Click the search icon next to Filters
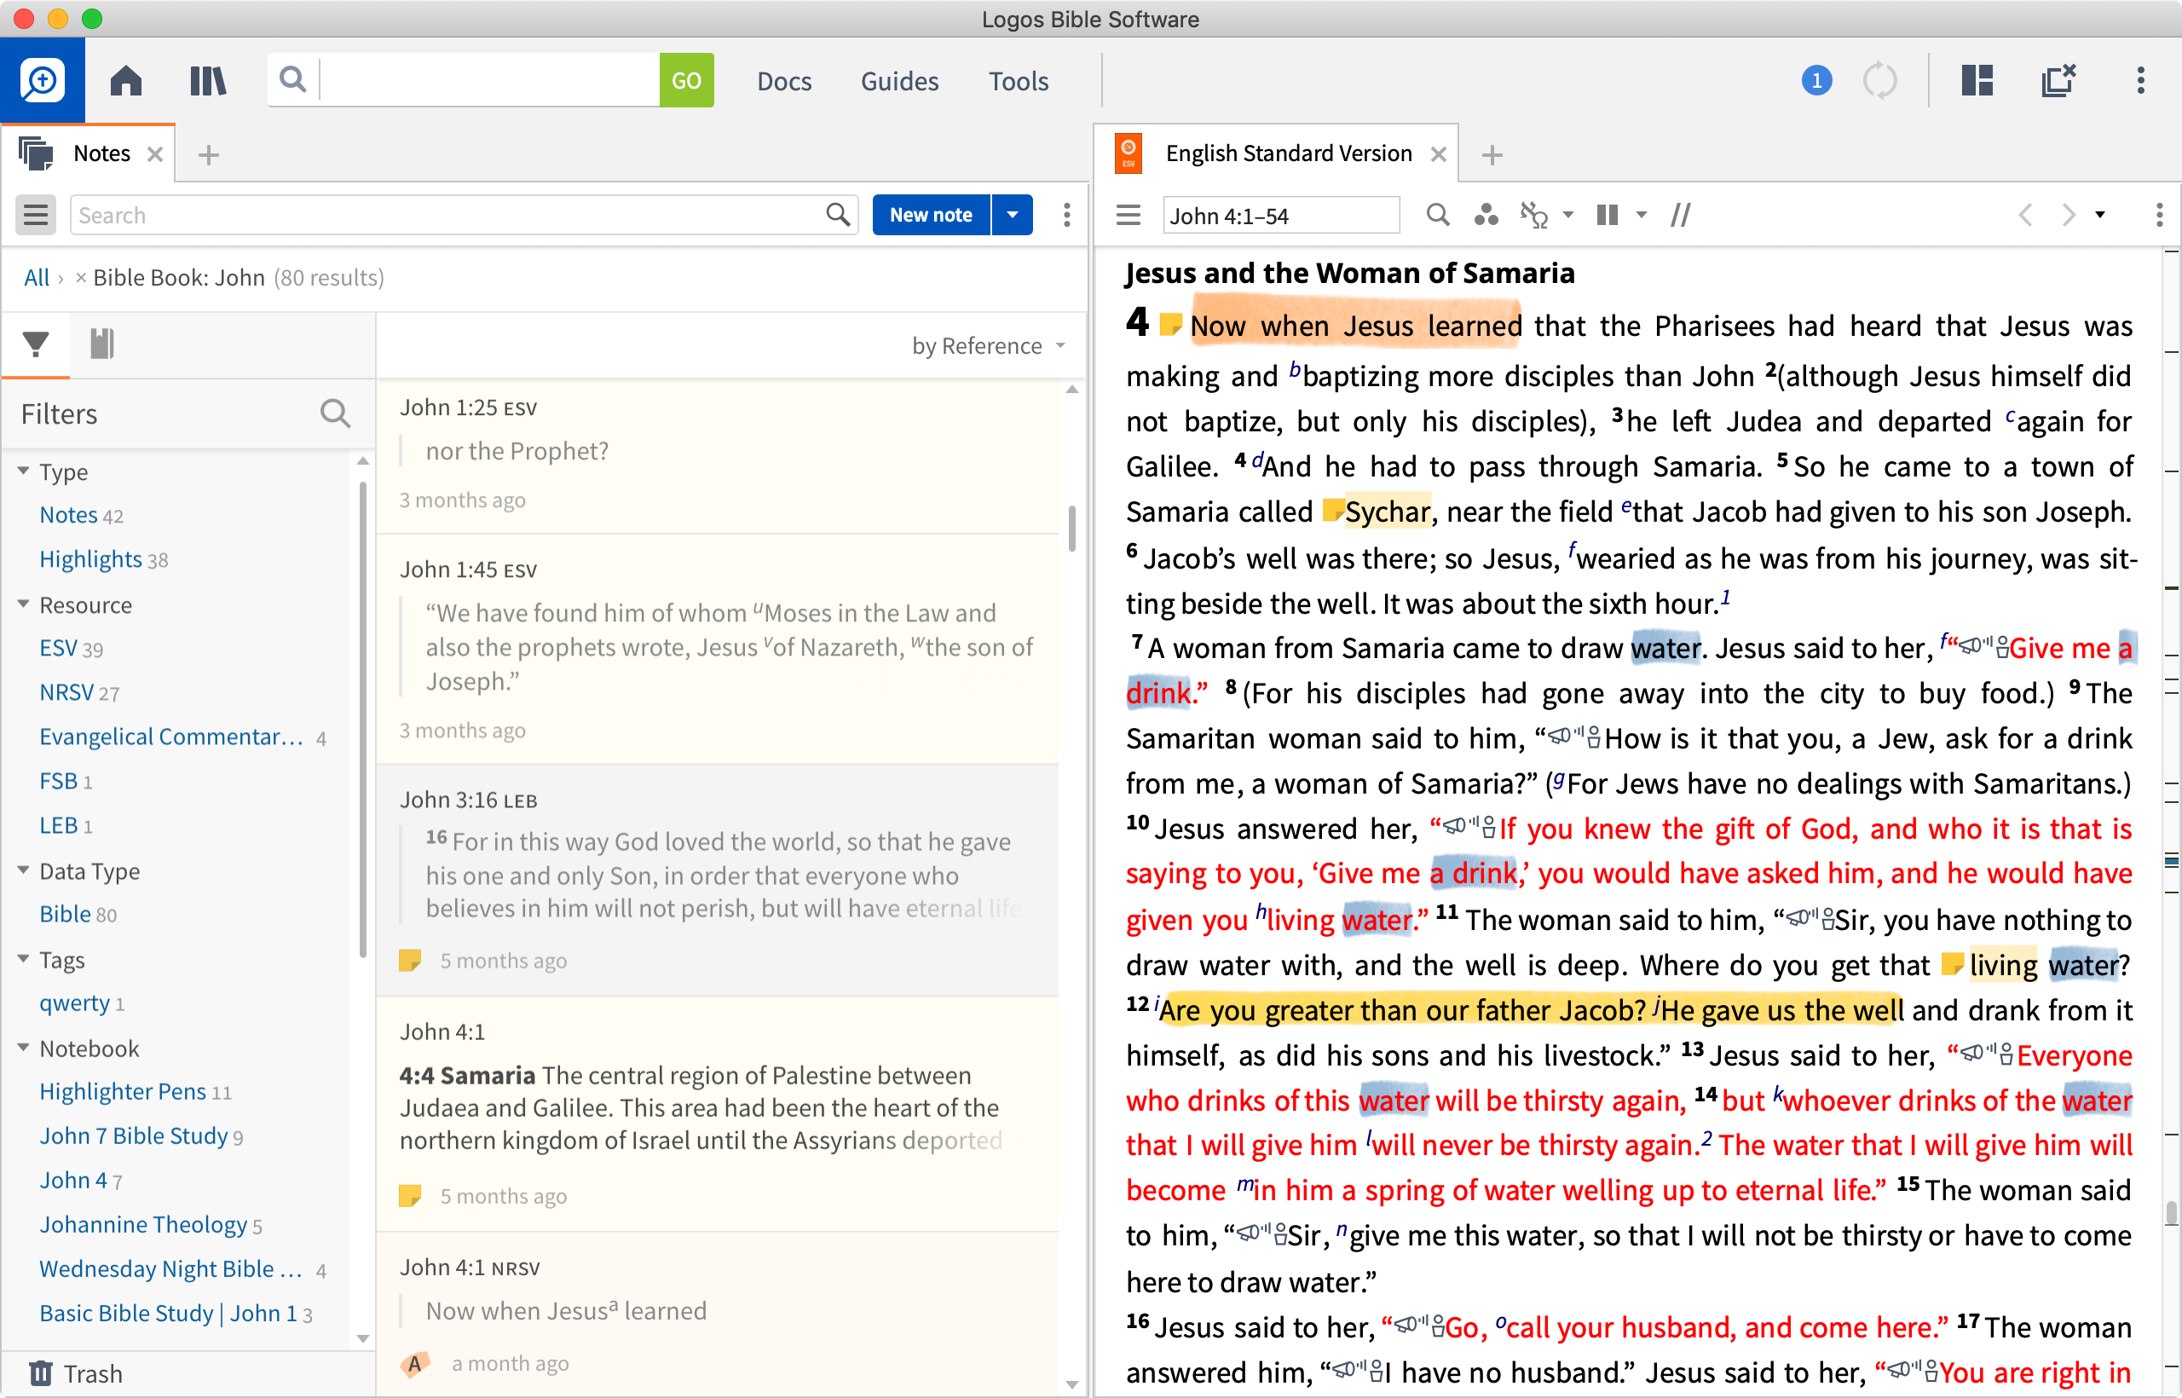This screenshot has width=2182, height=1398. (x=335, y=414)
